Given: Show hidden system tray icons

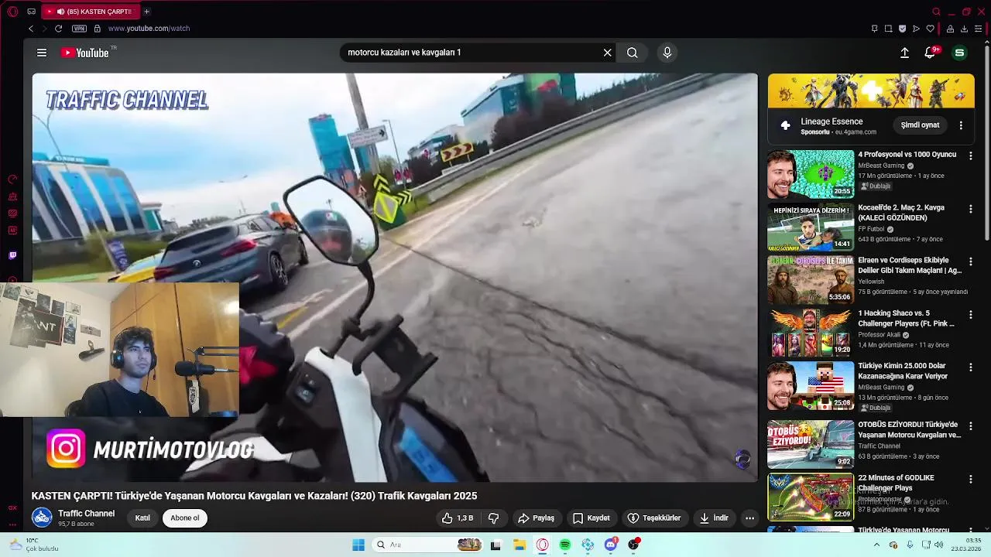Looking at the screenshot, I should point(876,545).
